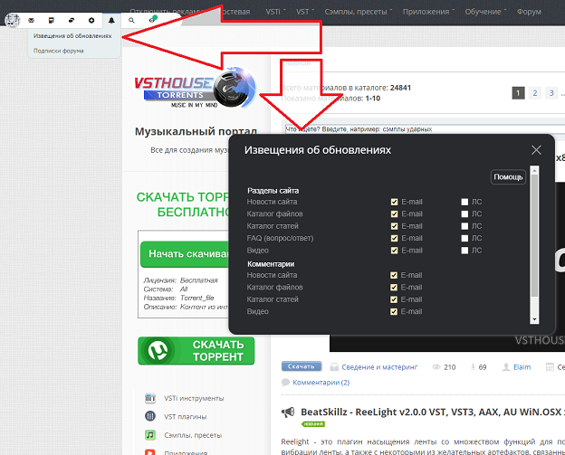Open the VST top navigation menu
The width and height of the screenshot is (565, 455).
coord(305,12)
